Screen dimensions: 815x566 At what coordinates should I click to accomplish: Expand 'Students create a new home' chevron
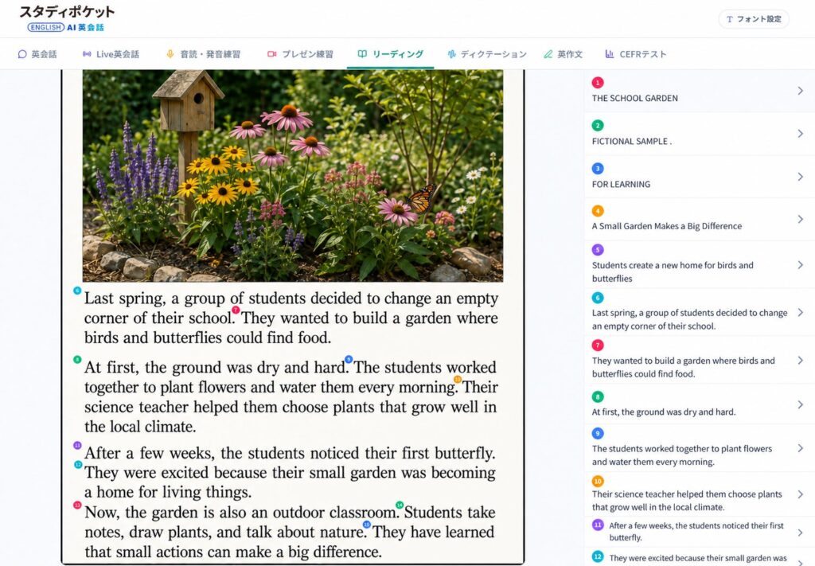coord(801,265)
